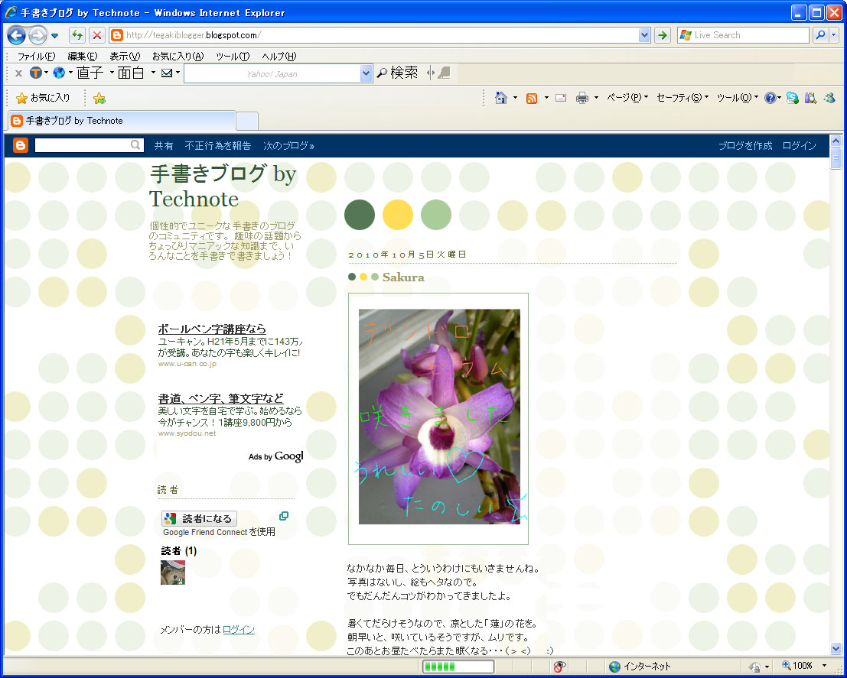Screen dimensions: 847x678
Task: Open the ツール(O) command bar dropdown
Action: point(738,98)
